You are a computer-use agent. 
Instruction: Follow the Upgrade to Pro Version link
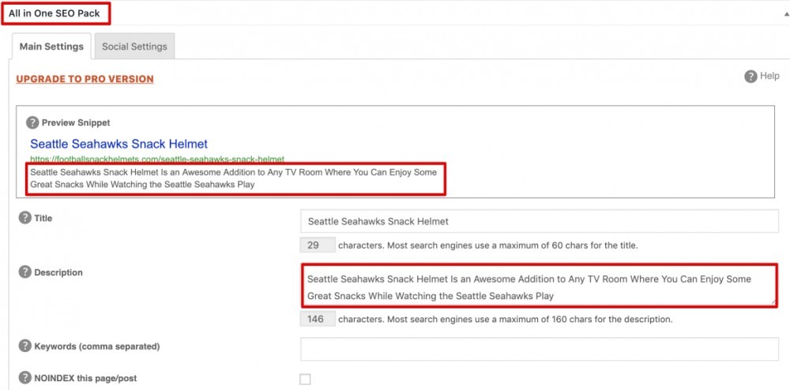(x=85, y=79)
